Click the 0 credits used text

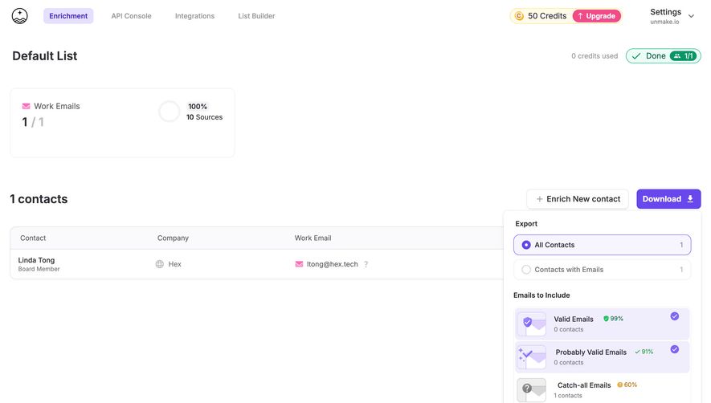click(595, 55)
